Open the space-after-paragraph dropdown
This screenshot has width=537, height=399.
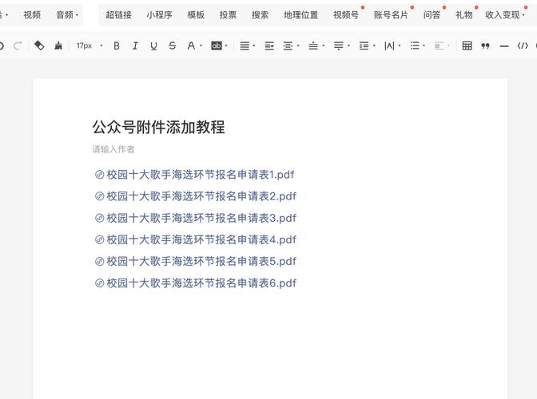pos(349,45)
